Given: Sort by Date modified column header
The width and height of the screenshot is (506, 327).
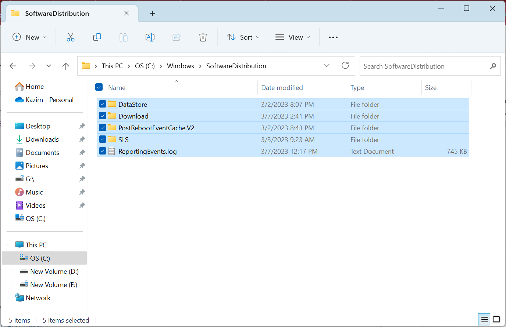Looking at the screenshot, I should pos(282,88).
